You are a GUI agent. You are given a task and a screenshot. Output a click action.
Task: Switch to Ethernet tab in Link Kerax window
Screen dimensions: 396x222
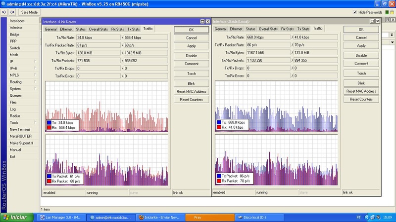point(66,29)
